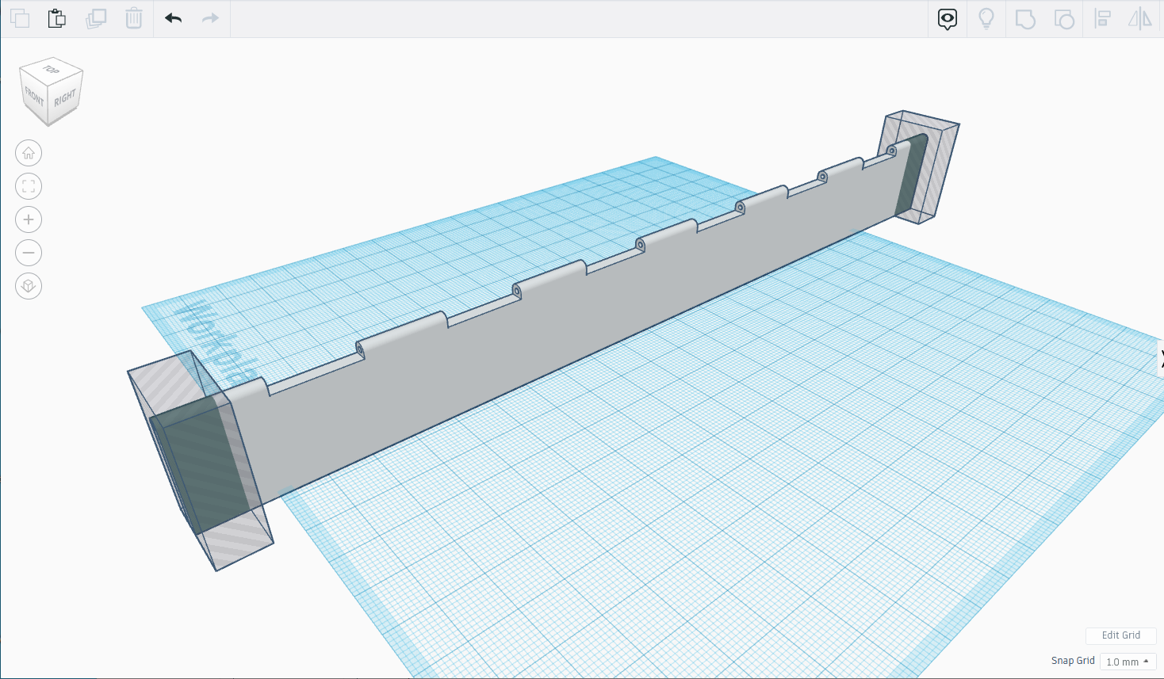This screenshot has height=679, width=1164.
Task: Redo the undone action
Action: click(210, 18)
